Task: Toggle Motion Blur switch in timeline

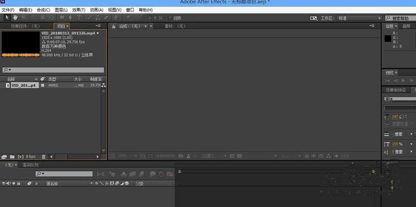Action: click(141, 174)
